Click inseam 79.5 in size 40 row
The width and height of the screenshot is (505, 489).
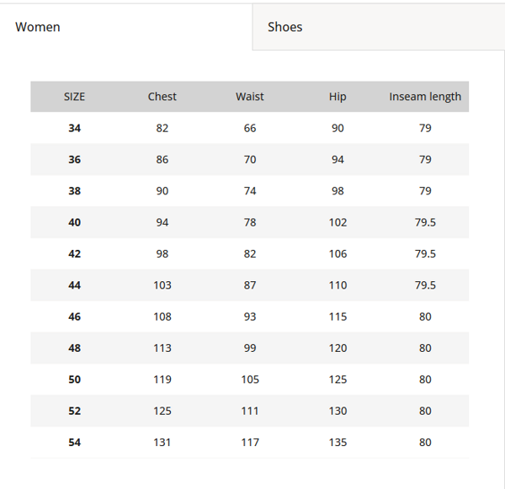click(x=425, y=222)
